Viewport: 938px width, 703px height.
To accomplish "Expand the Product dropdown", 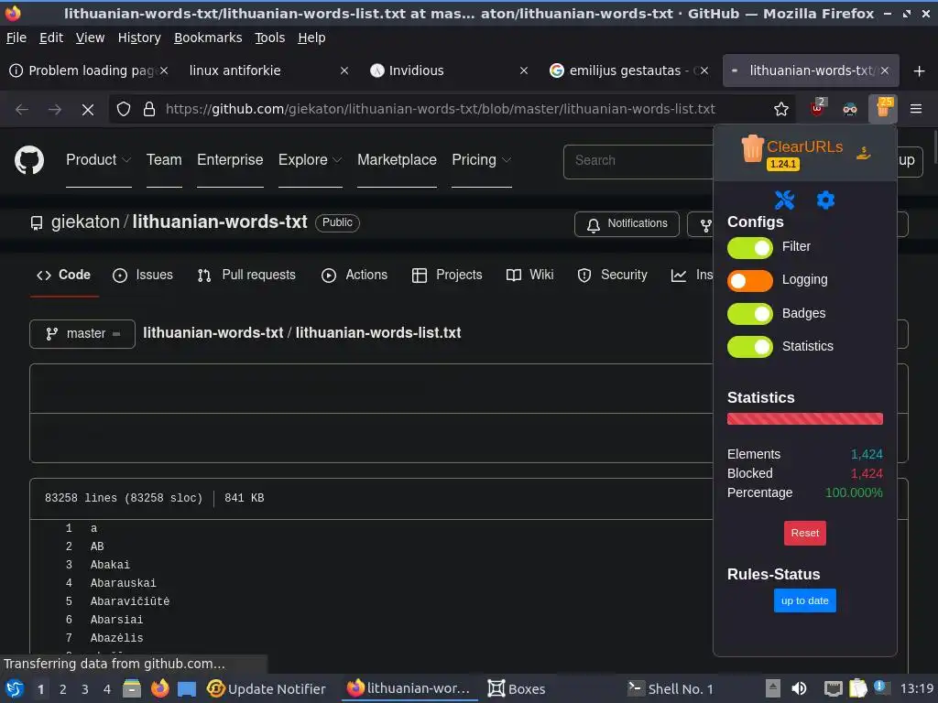I will tap(98, 159).
